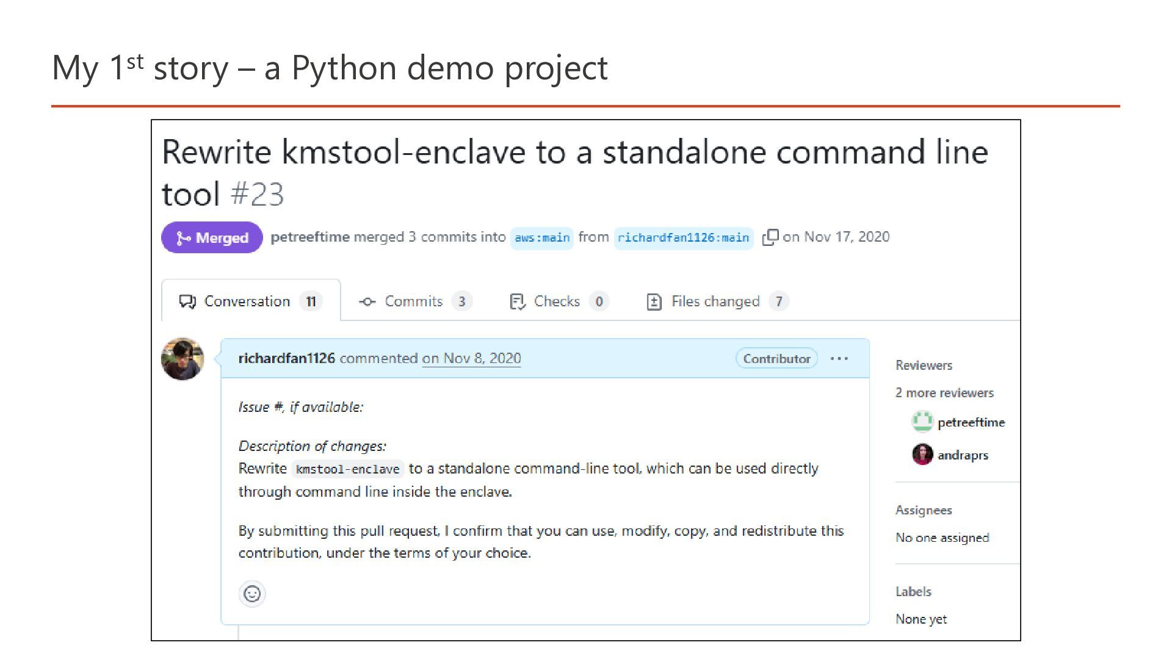1172x659 pixels.
Task: Click andraprs's reviewer avatar icon
Action: point(922,455)
